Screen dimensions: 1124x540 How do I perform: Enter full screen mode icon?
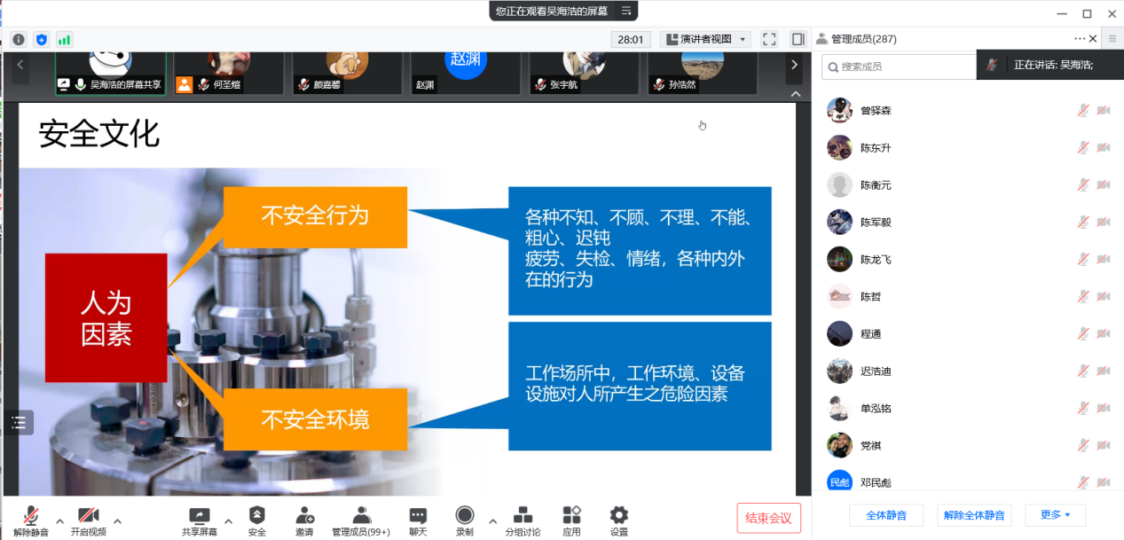tap(769, 39)
